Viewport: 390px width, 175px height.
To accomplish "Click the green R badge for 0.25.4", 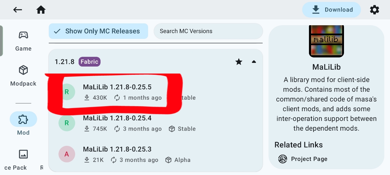I will click(67, 123).
